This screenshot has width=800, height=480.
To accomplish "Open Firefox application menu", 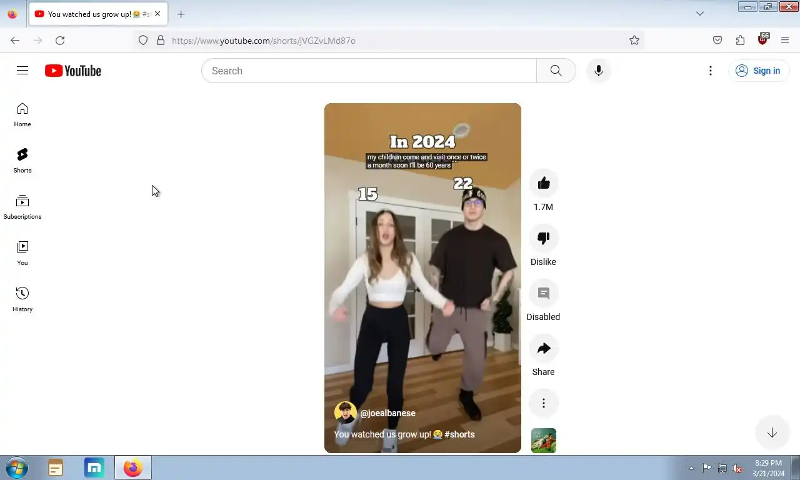I will tap(785, 40).
